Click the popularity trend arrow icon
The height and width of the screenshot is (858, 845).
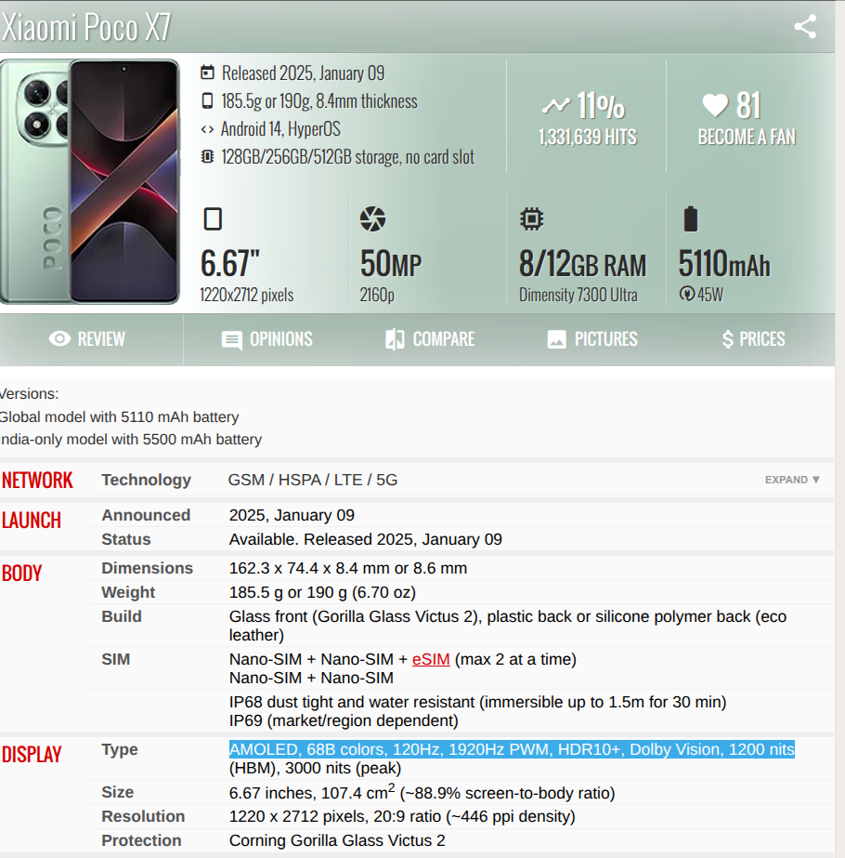click(556, 105)
